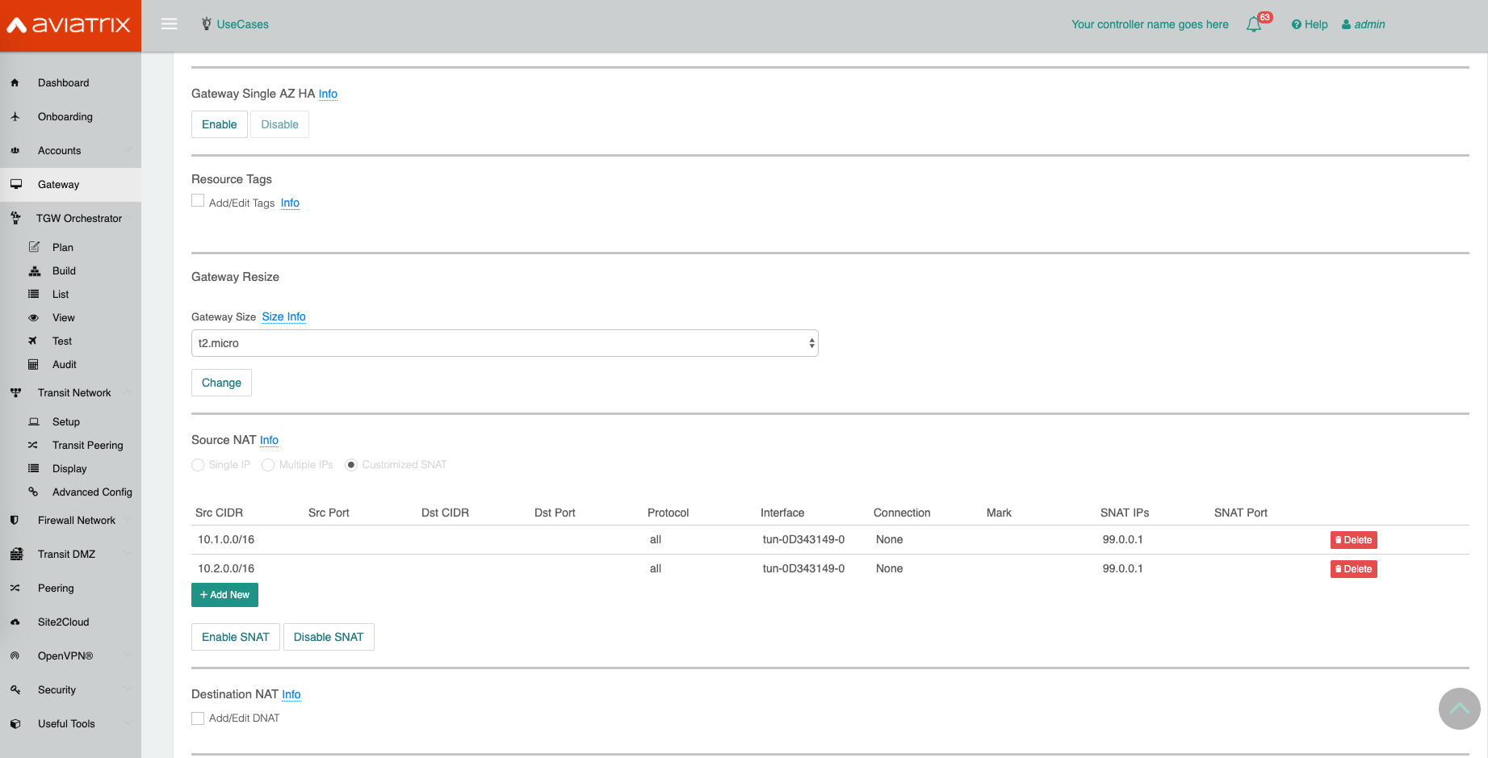
Task: Open the Size Info link
Action: pyautogui.click(x=283, y=316)
